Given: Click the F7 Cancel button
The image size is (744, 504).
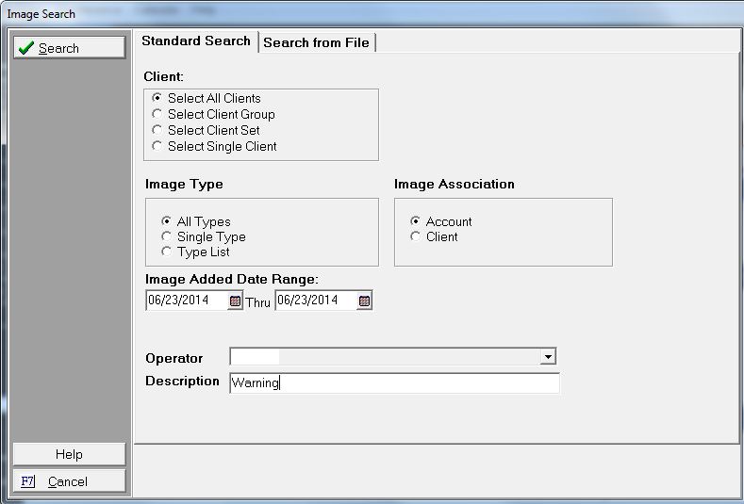Looking at the screenshot, I should pyautogui.click(x=69, y=481).
